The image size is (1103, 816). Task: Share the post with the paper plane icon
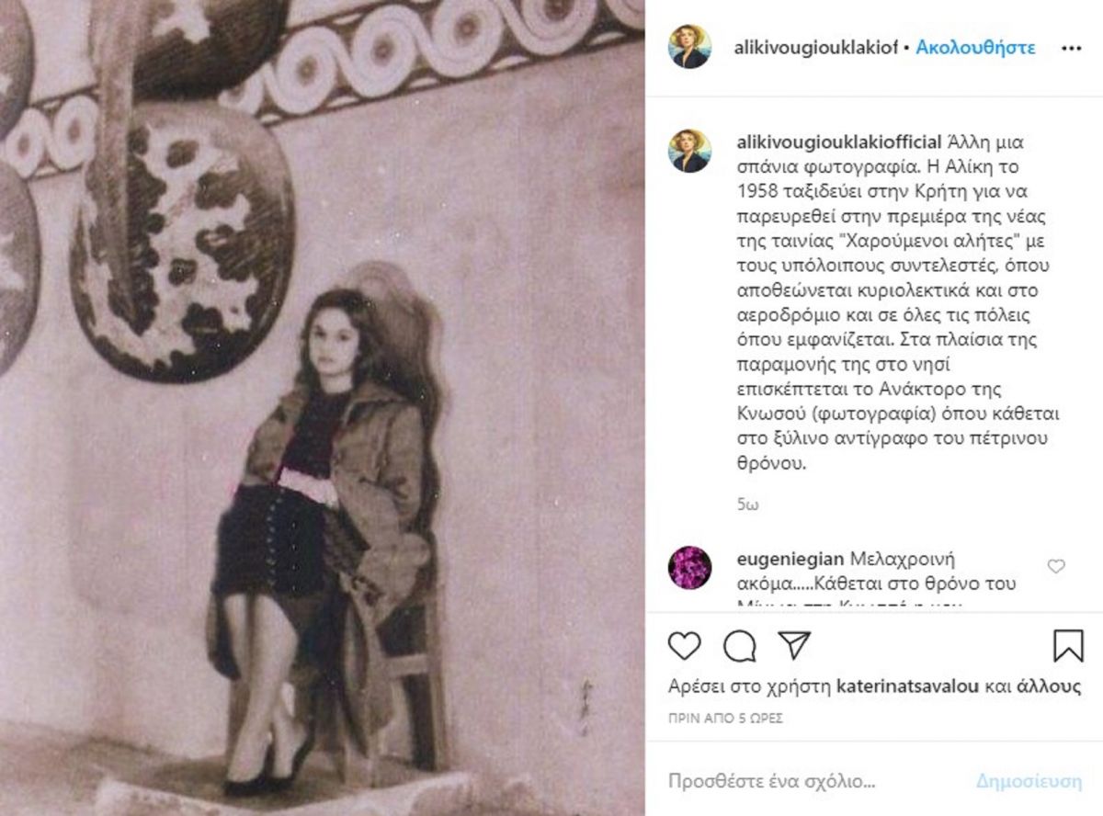tap(794, 645)
